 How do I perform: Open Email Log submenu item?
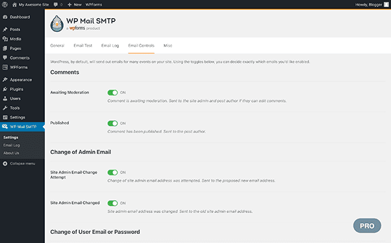(x=12, y=145)
